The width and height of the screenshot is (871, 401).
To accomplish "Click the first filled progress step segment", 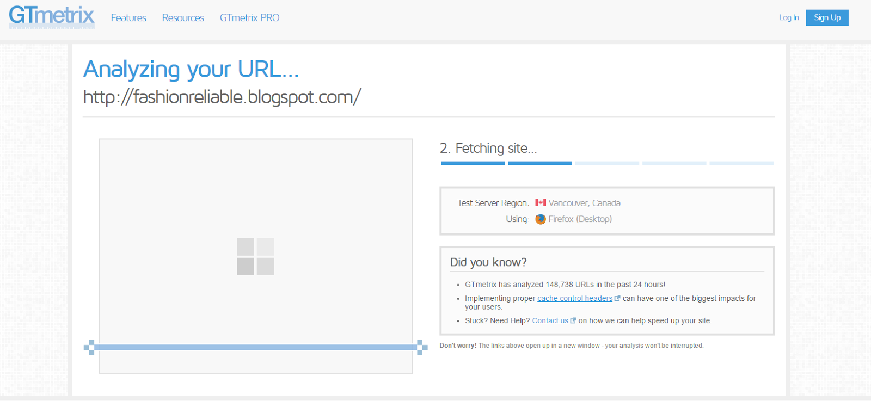I will tap(473, 163).
